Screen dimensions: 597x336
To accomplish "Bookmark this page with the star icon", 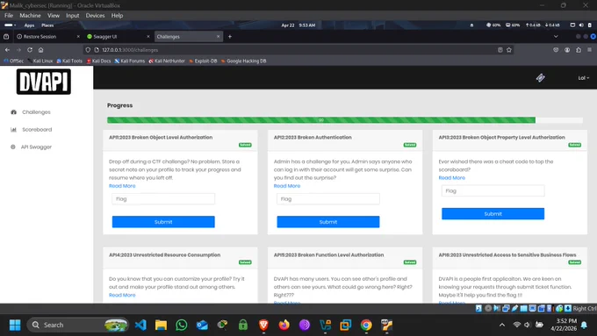I will pyautogui.click(x=509, y=50).
